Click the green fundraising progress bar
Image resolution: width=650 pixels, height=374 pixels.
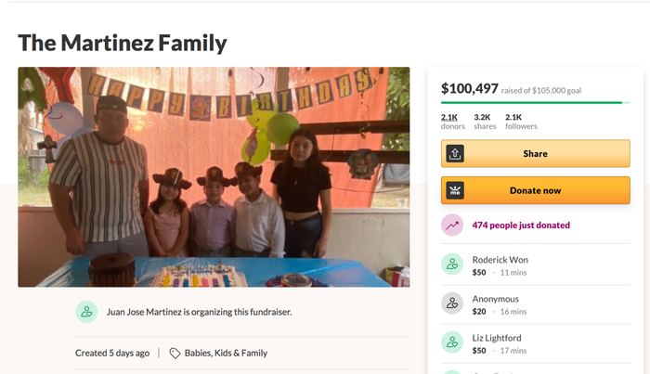[531, 103]
